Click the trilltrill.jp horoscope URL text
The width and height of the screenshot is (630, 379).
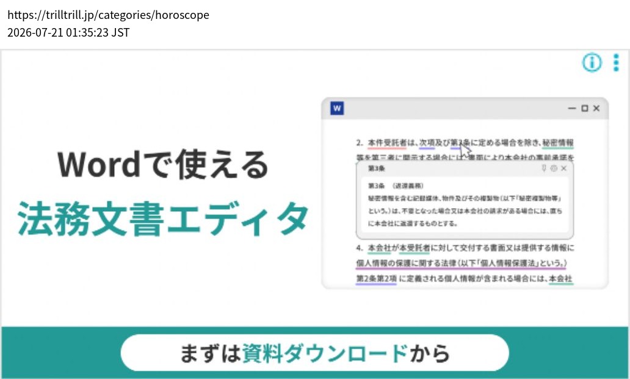click(109, 15)
